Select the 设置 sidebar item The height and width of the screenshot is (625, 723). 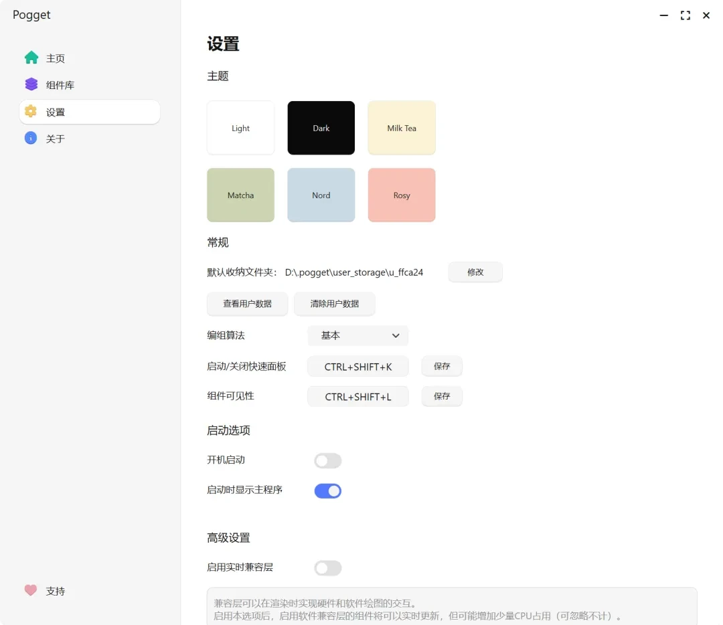pyautogui.click(x=90, y=112)
